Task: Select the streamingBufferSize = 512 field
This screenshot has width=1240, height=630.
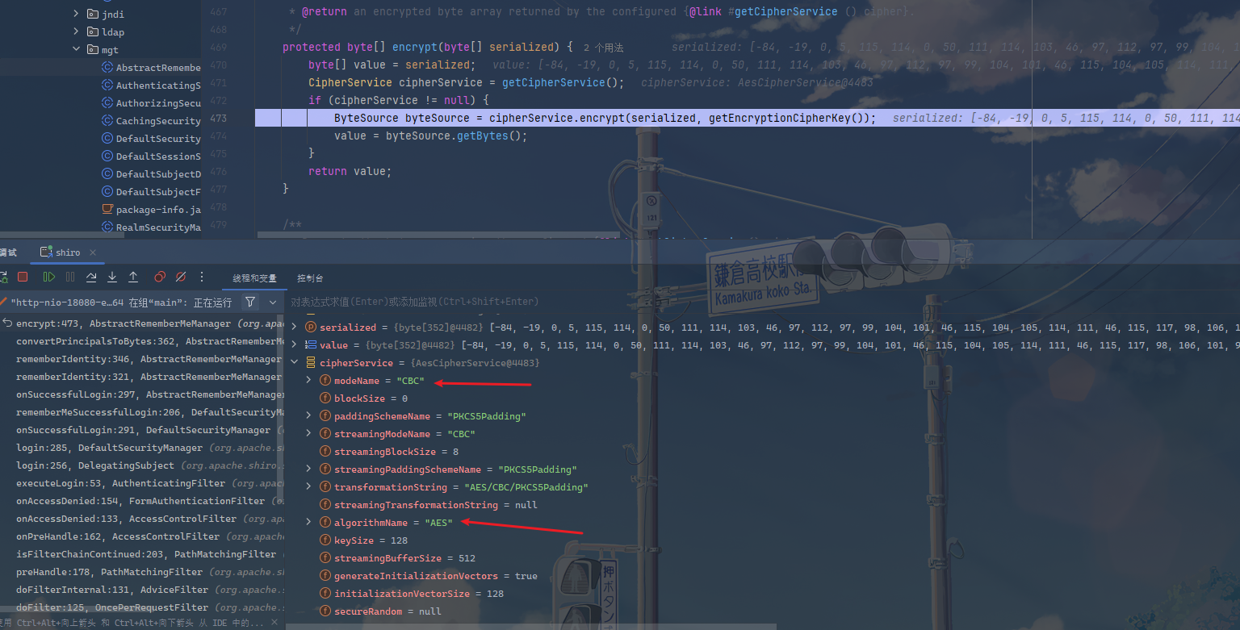Action: (398, 558)
